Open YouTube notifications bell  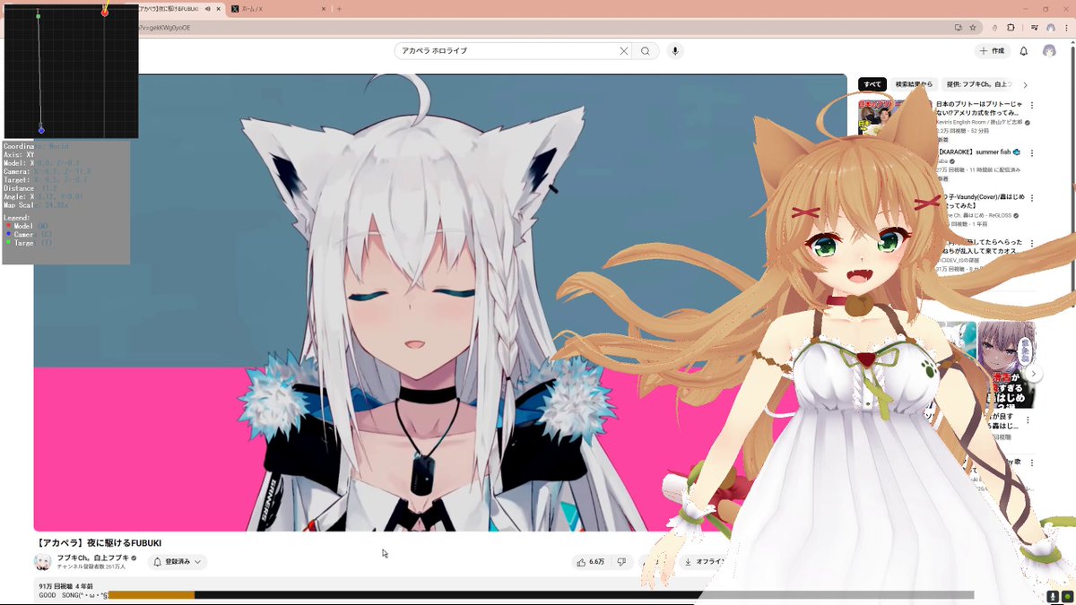pyautogui.click(x=1024, y=51)
